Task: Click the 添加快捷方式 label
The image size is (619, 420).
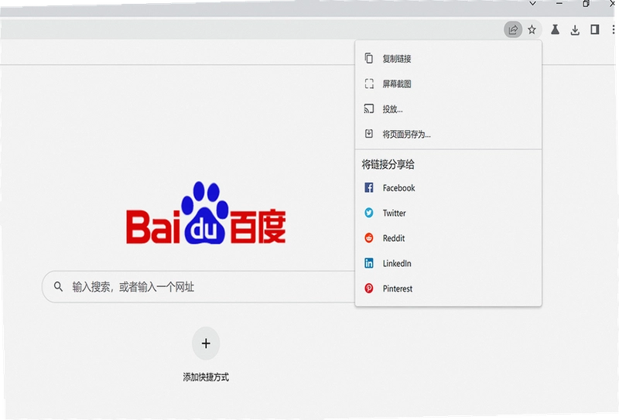Action: click(x=206, y=377)
